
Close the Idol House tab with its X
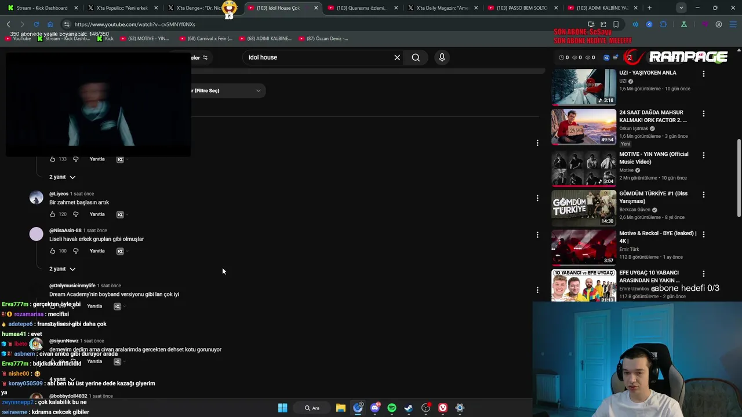(316, 8)
